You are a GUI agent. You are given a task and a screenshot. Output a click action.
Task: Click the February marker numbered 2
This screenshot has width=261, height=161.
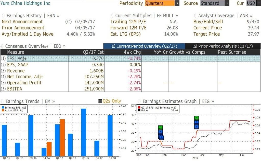[161, 137]
